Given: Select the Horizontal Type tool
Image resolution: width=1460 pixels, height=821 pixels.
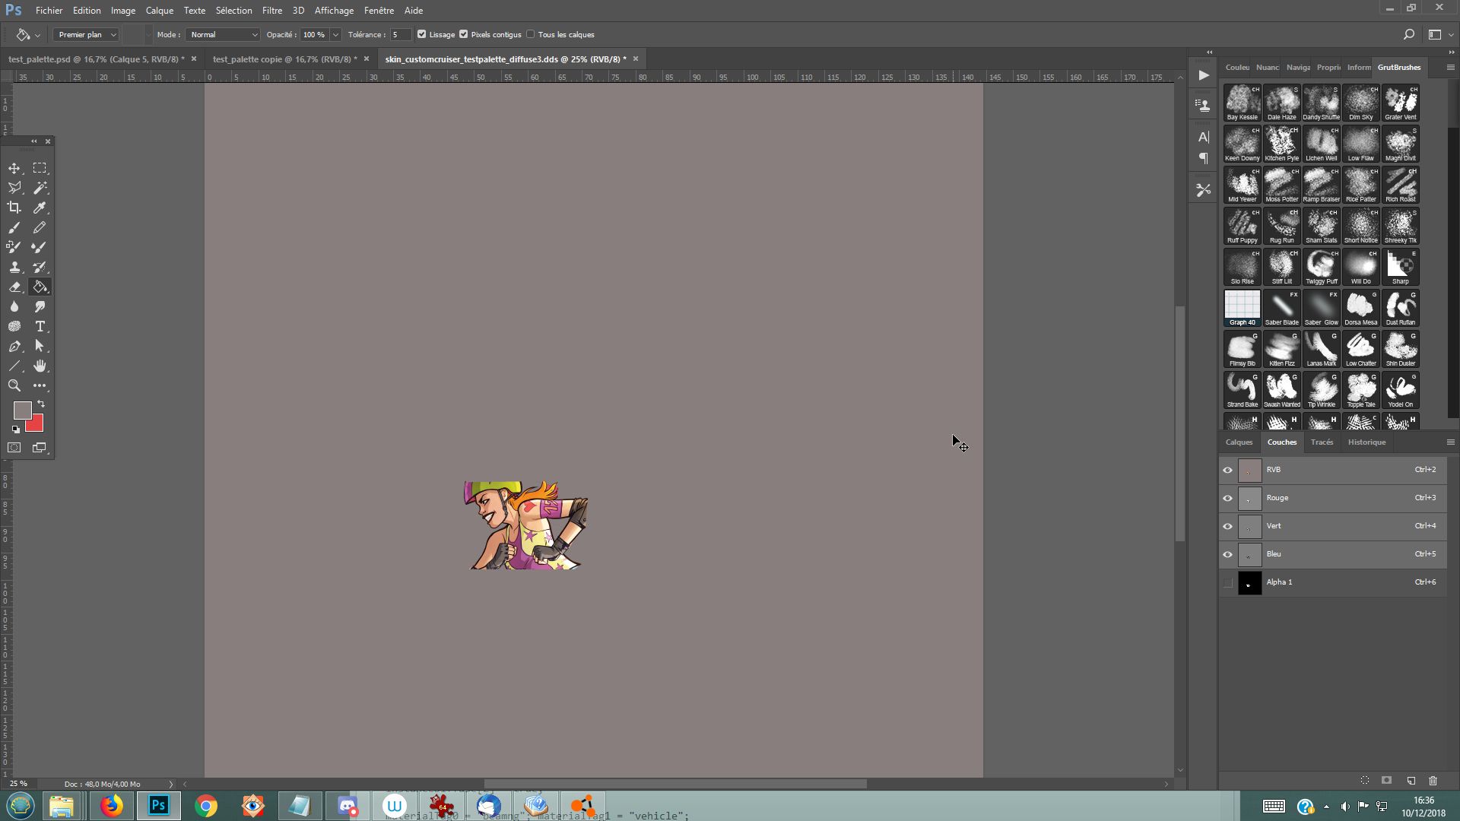Looking at the screenshot, I should [x=40, y=326].
